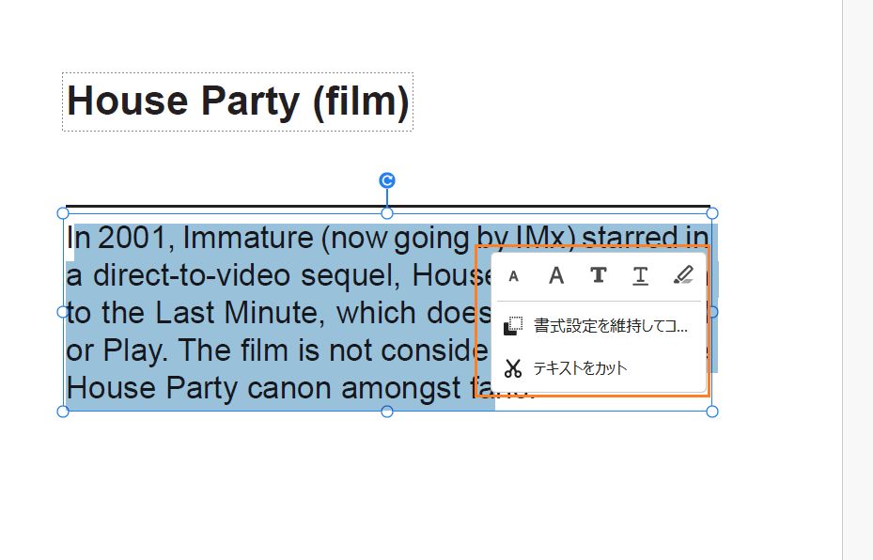
Task: Click the bottom-left resize handle of text box
Action: 63,412
